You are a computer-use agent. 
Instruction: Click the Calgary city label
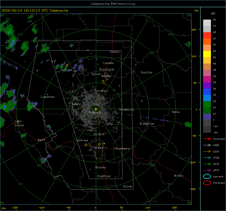click(98, 148)
